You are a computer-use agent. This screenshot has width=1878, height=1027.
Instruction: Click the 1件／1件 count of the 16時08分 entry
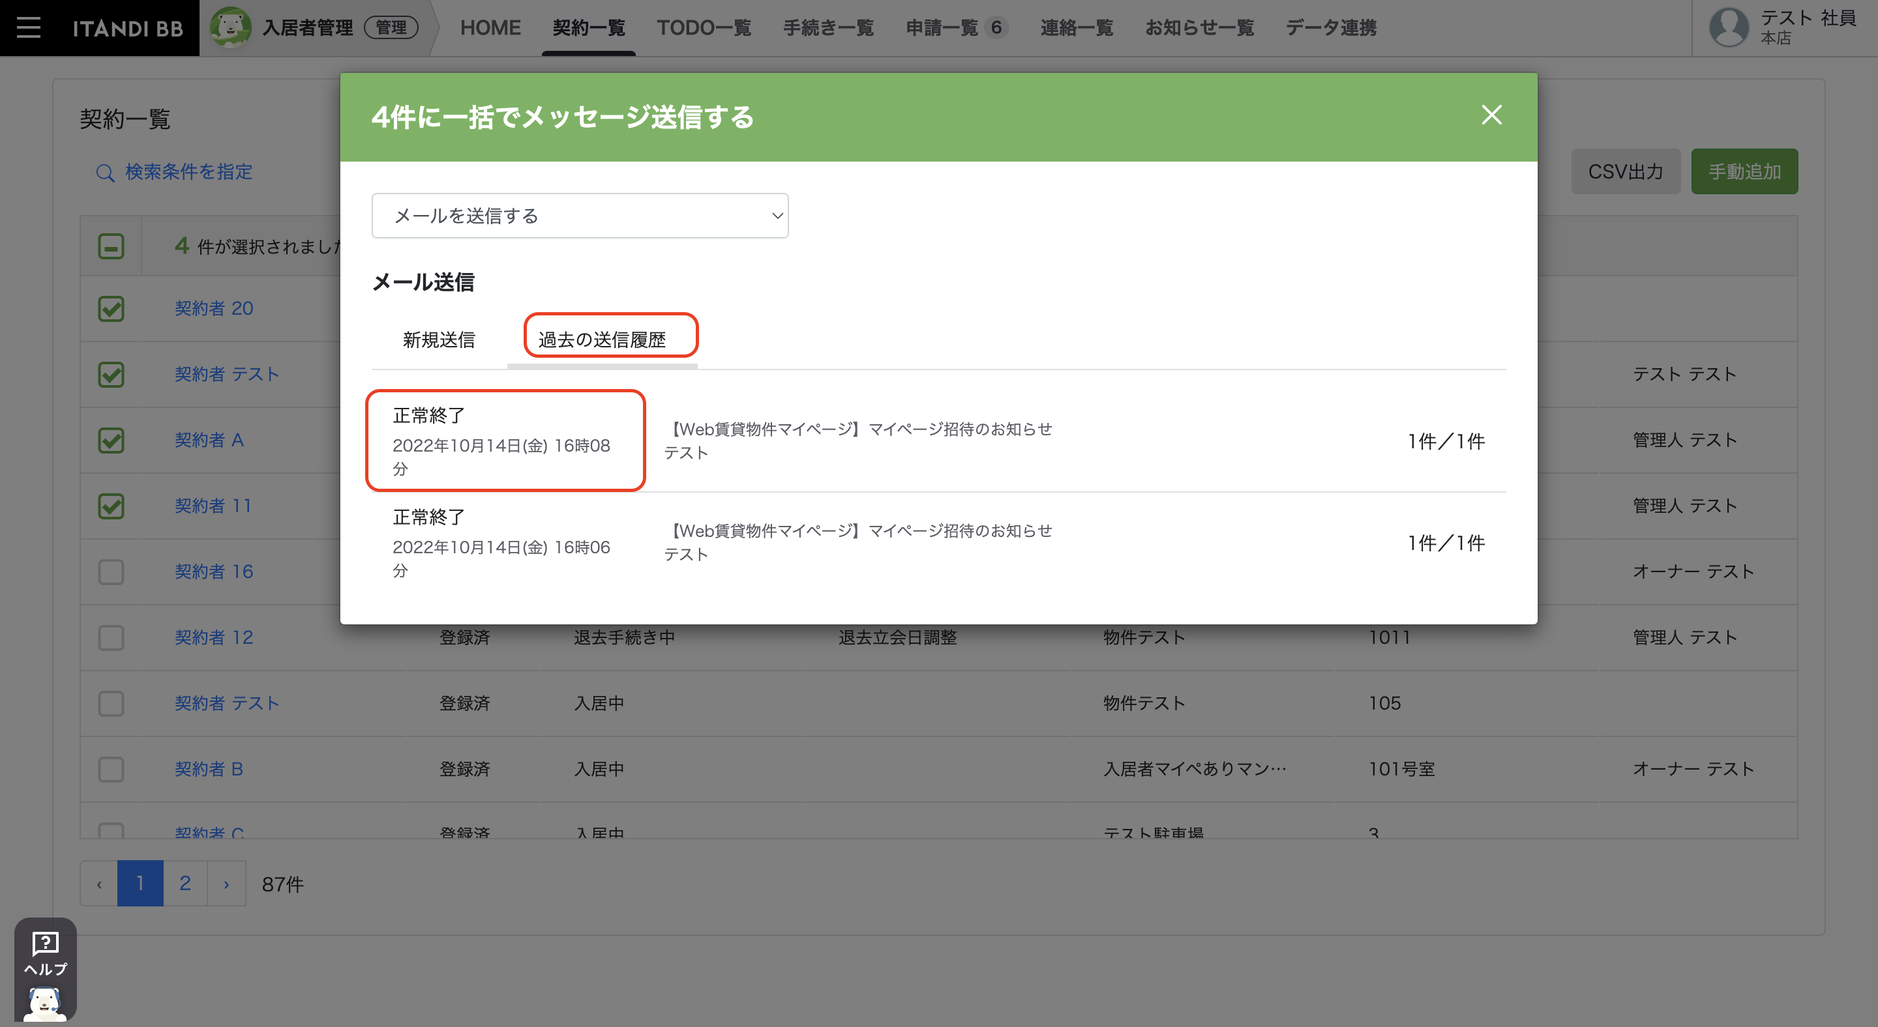tap(1446, 441)
